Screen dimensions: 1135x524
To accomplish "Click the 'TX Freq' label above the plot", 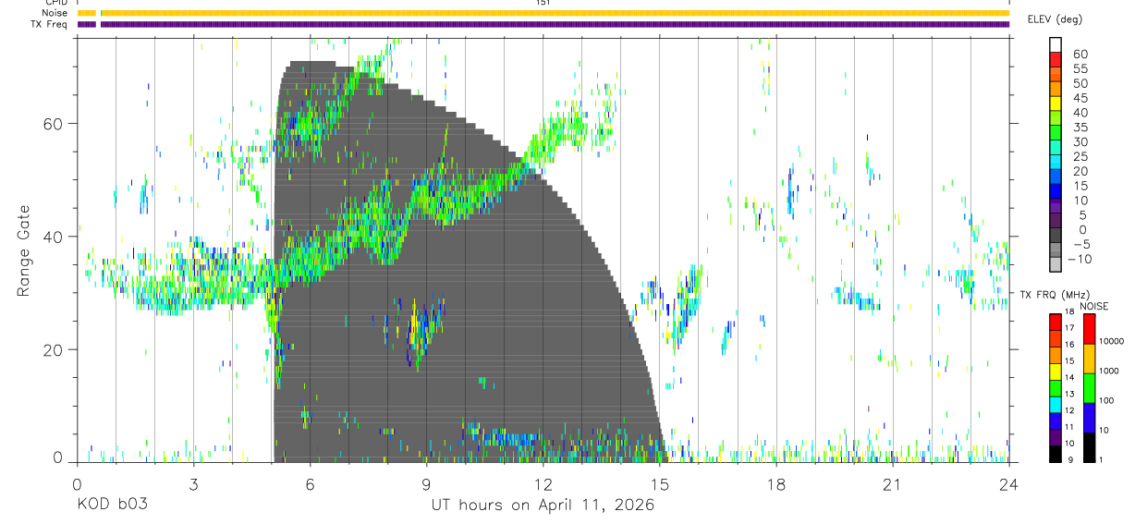I will pos(50,24).
